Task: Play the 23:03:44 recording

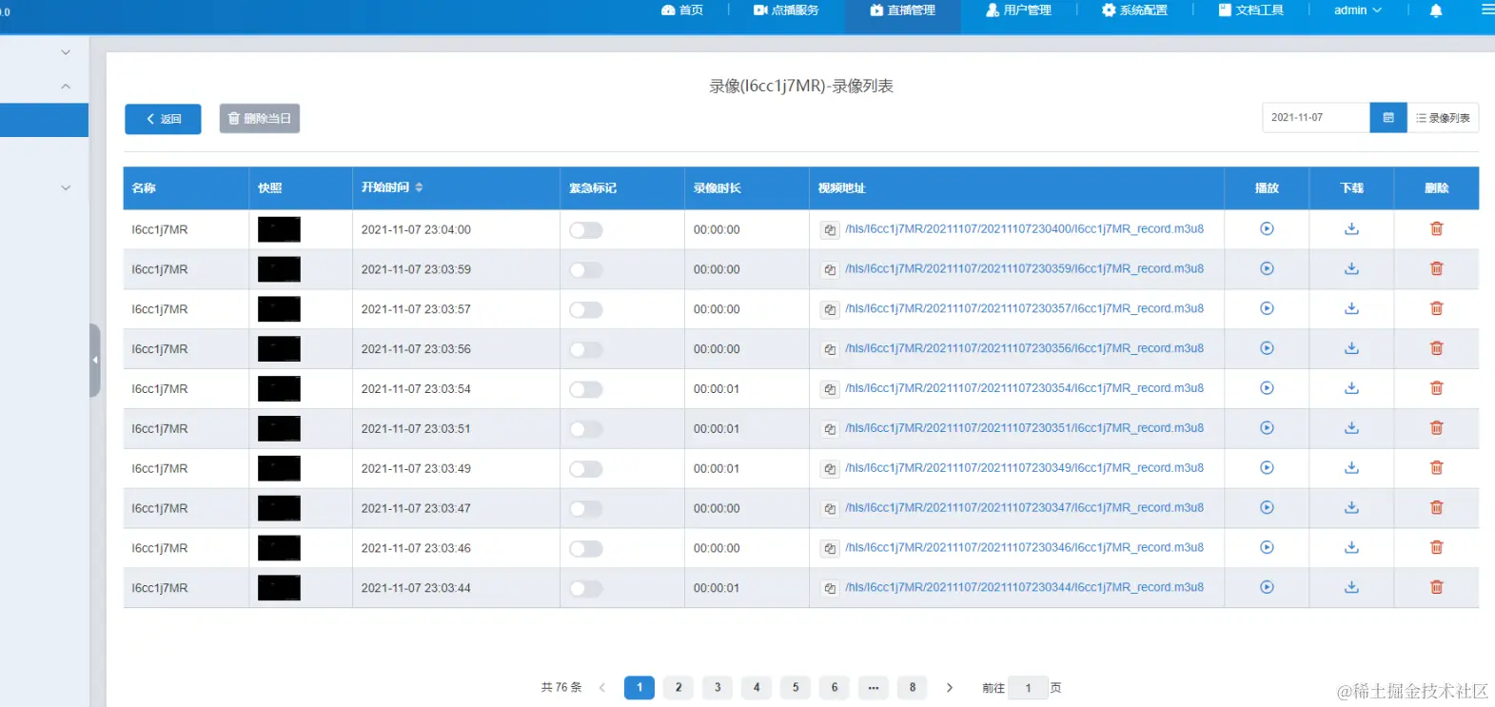Action: [x=1267, y=587]
